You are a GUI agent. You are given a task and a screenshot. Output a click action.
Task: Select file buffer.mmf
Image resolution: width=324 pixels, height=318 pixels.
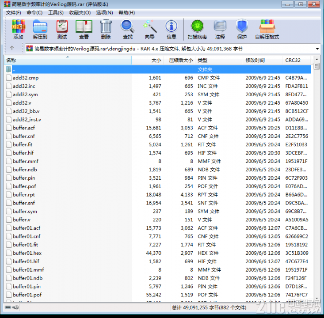coord(157,161)
